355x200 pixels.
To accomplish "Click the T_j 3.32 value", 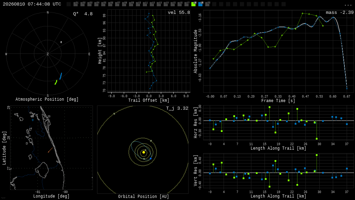I will coord(177,108).
